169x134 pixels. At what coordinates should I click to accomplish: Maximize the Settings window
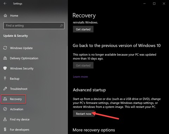click(154, 4)
